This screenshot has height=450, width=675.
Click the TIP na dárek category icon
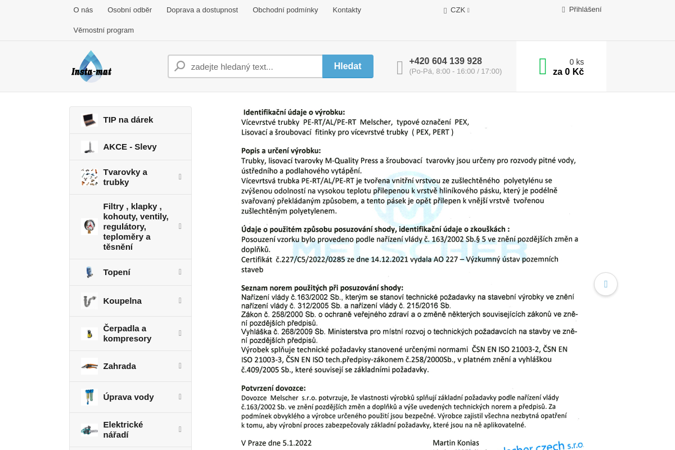point(89,120)
